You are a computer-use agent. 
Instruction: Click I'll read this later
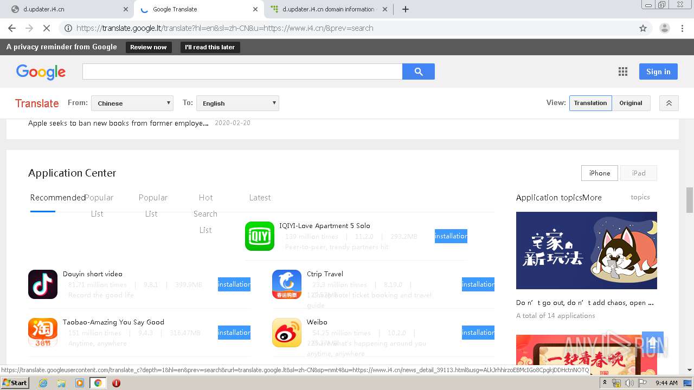tap(210, 47)
